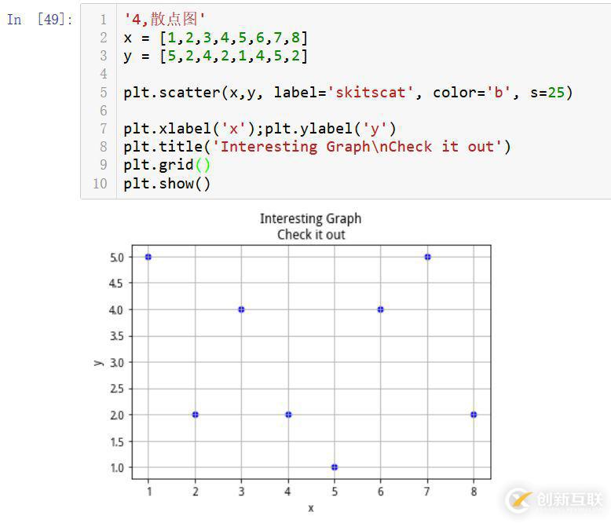Click y-axis tick label 1.0

click(117, 468)
